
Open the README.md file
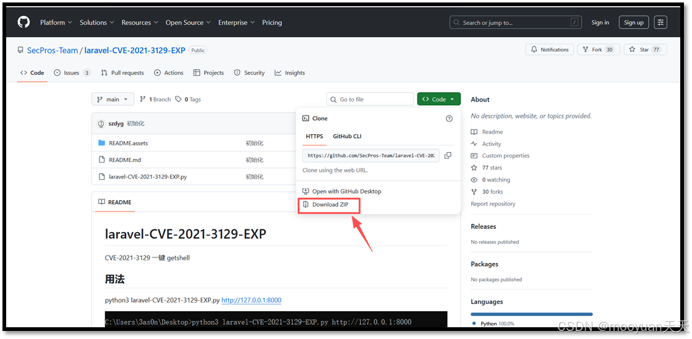click(125, 160)
